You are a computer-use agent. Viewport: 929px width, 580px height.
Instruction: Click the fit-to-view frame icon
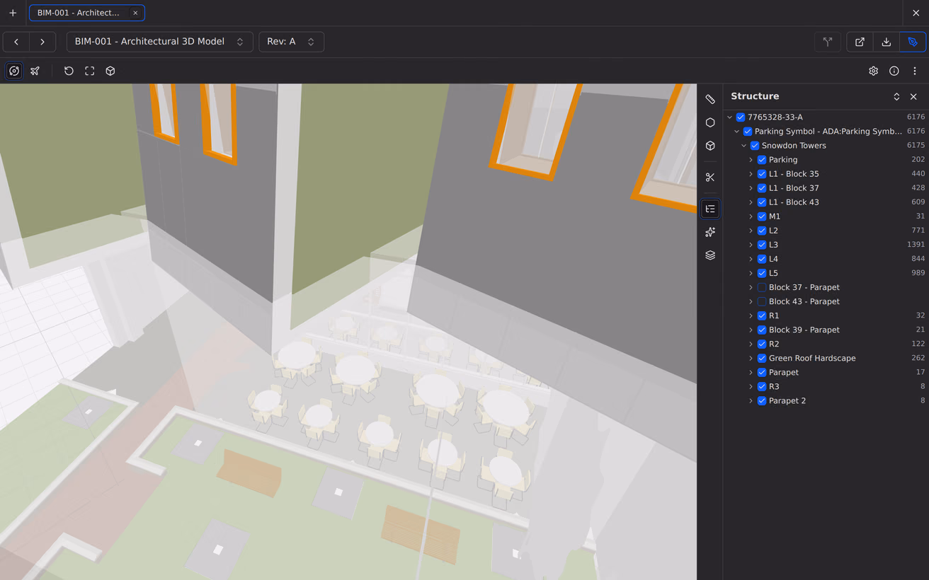coord(90,71)
